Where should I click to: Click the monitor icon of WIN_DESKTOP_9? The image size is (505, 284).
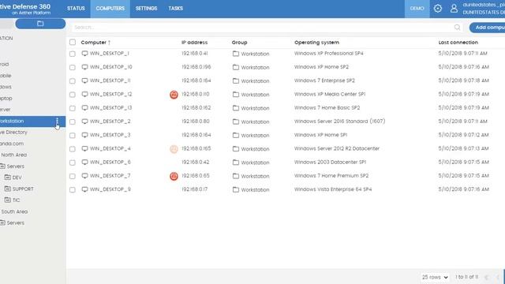coord(84,189)
